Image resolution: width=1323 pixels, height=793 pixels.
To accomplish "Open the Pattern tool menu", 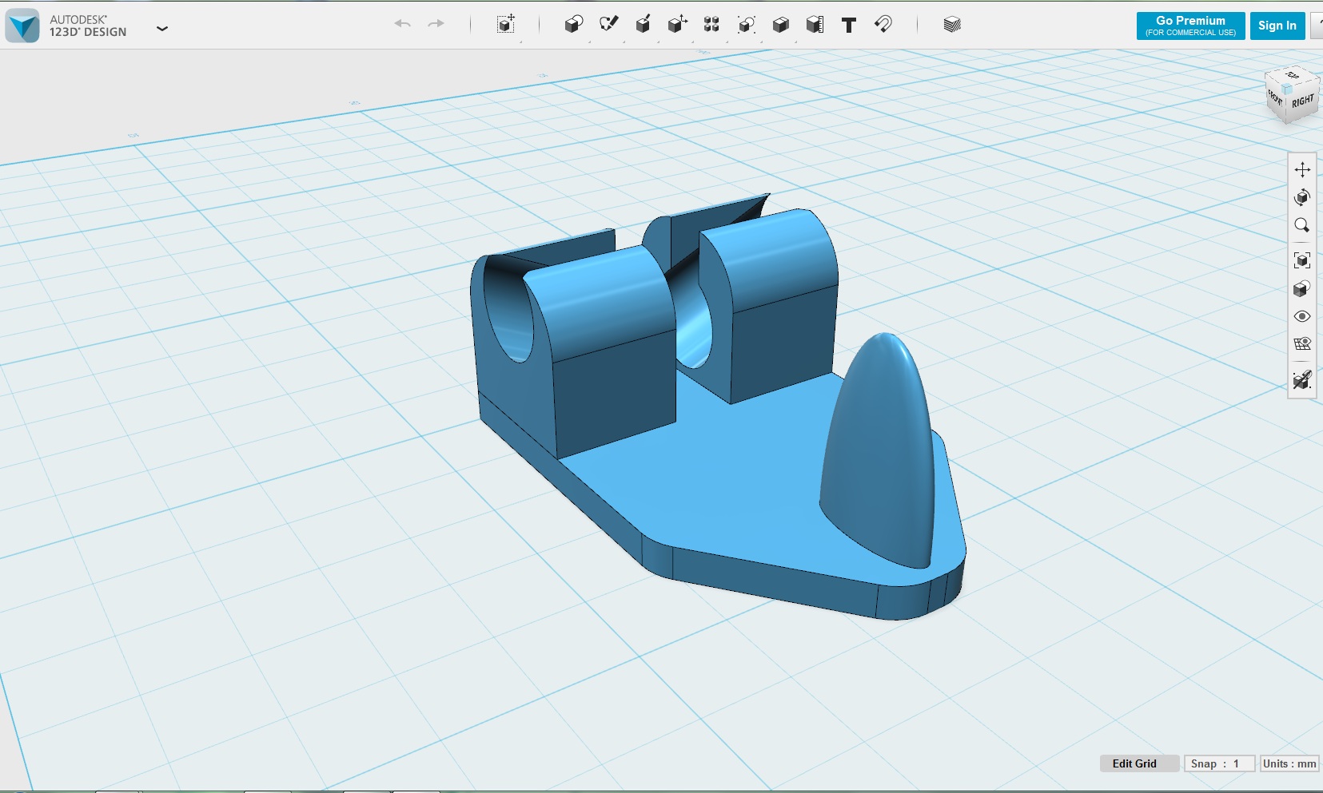I will point(711,24).
